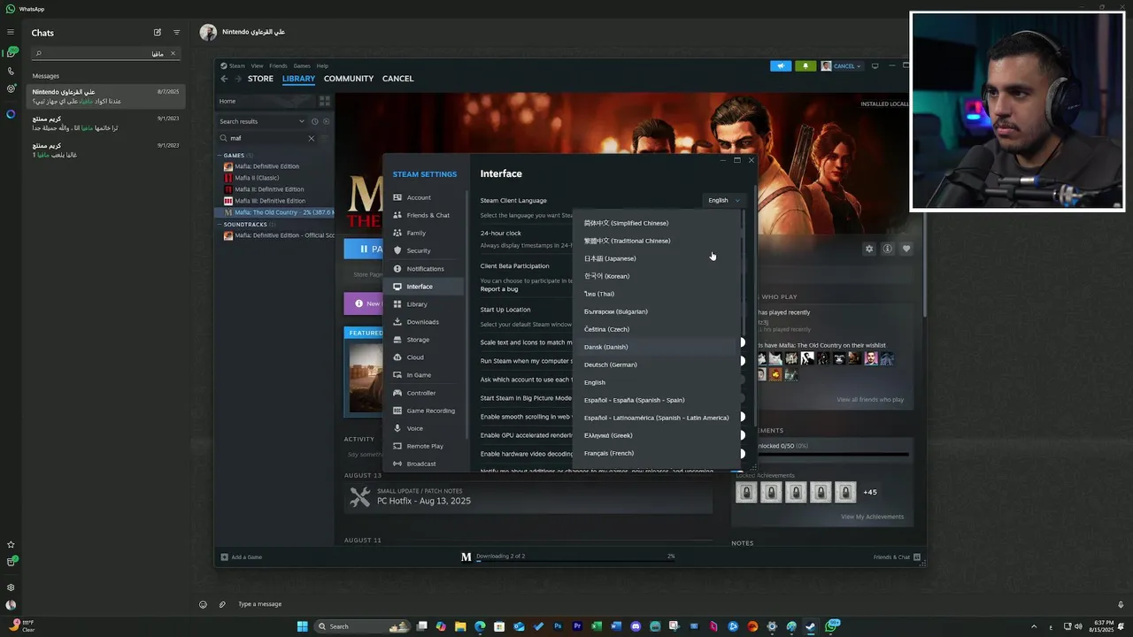This screenshot has width=1133, height=637.
Task: Click the Report a bug link
Action: (499, 289)
